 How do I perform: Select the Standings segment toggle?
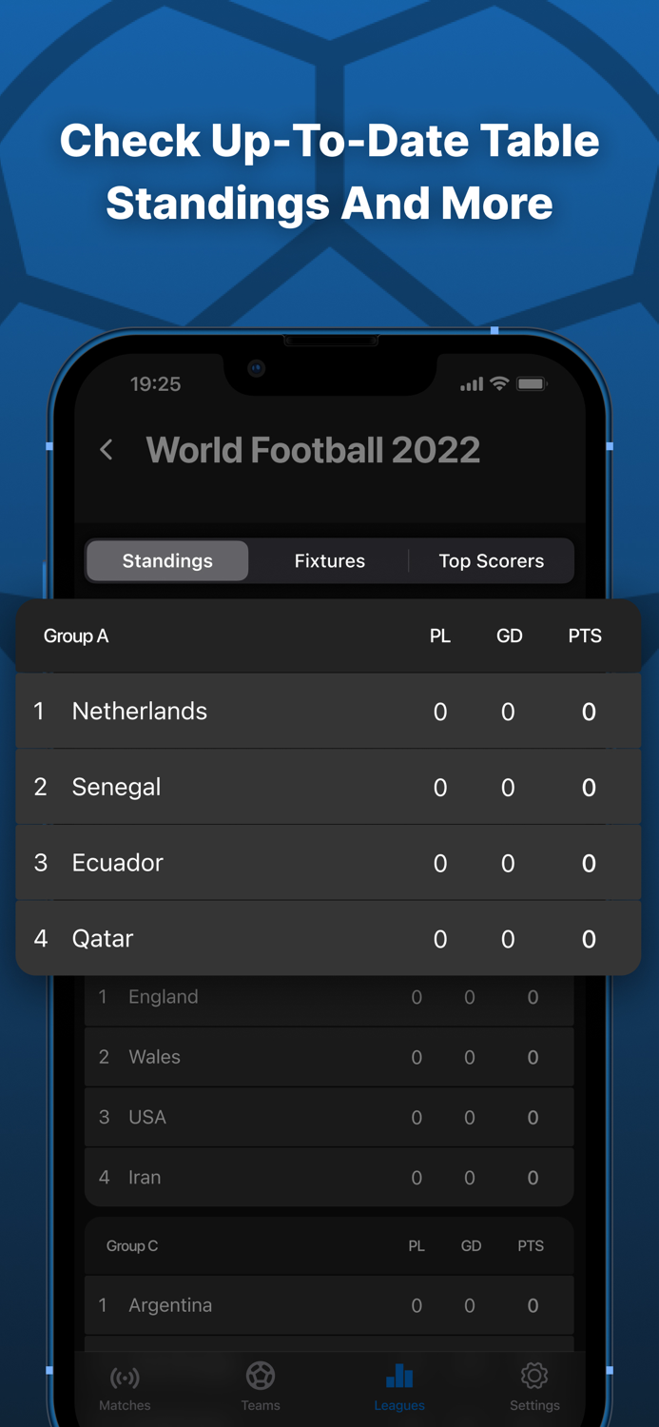pyautogui.click(x=166, y=560)
